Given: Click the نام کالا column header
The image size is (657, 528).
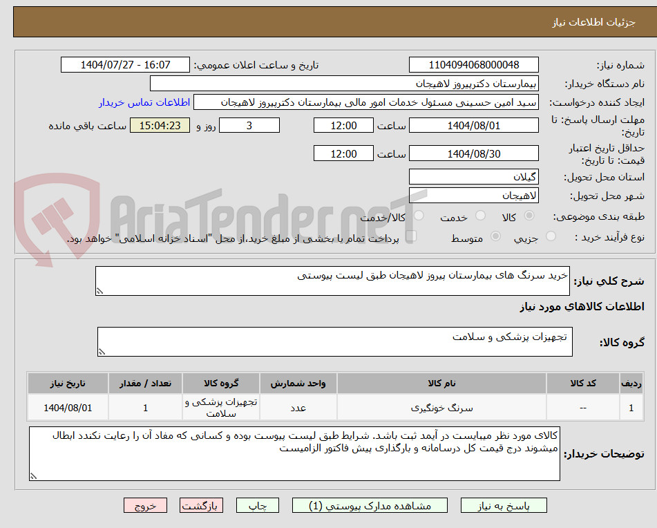Looking at the screenshot, I should [441, 384].
